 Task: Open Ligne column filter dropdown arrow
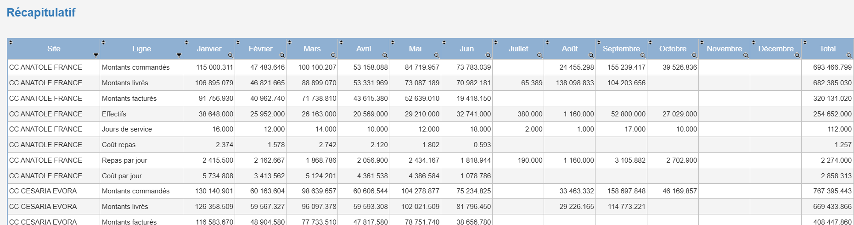pyautogui.click(x=179, y=55)
